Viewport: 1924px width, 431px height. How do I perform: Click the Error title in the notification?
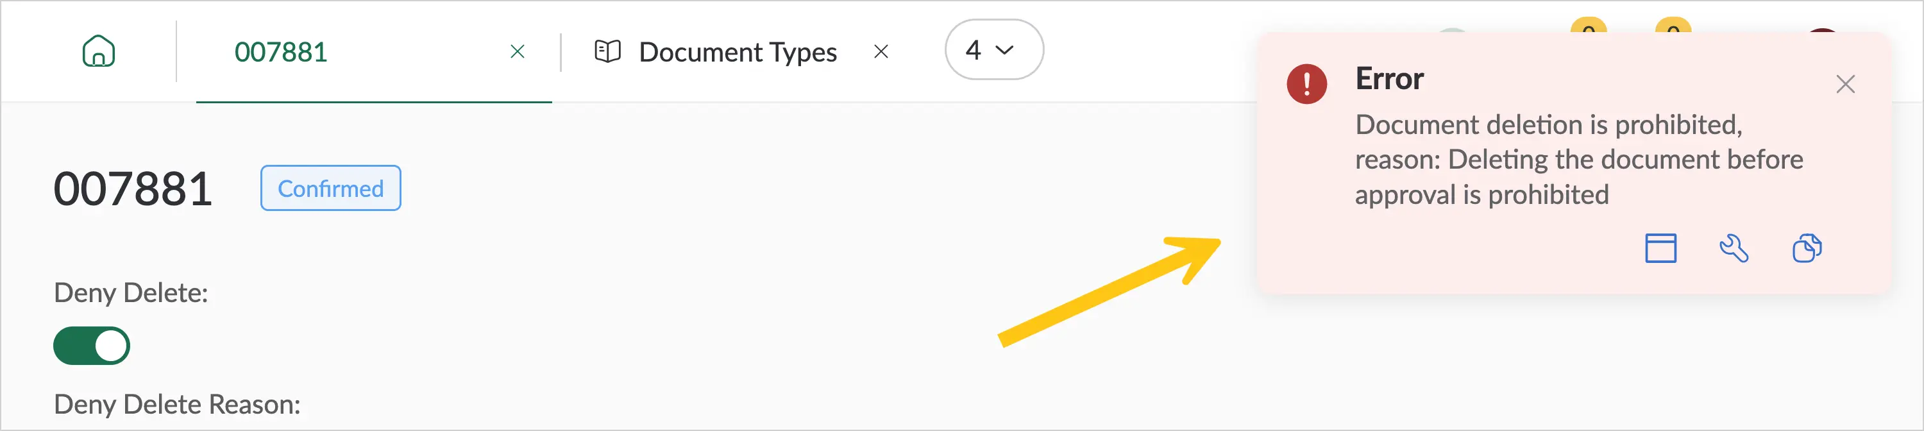pos(1389,79)
